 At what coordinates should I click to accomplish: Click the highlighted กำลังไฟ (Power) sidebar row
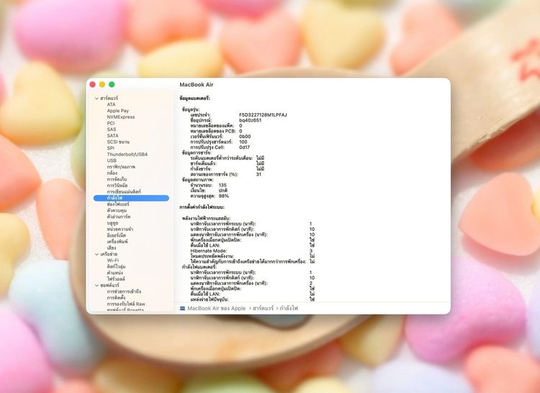click(131, 198)
